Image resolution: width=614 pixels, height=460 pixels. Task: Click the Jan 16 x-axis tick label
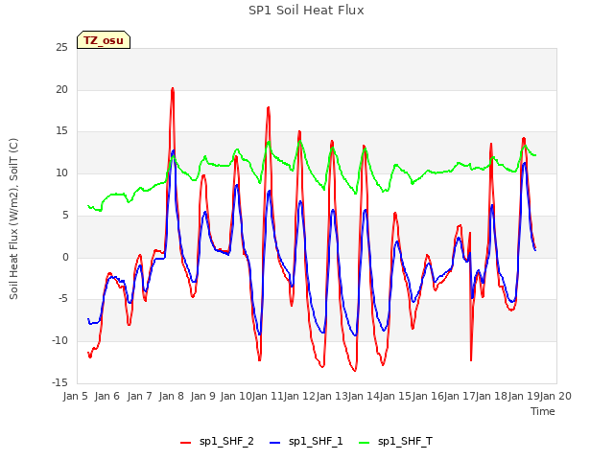(428, 396)
